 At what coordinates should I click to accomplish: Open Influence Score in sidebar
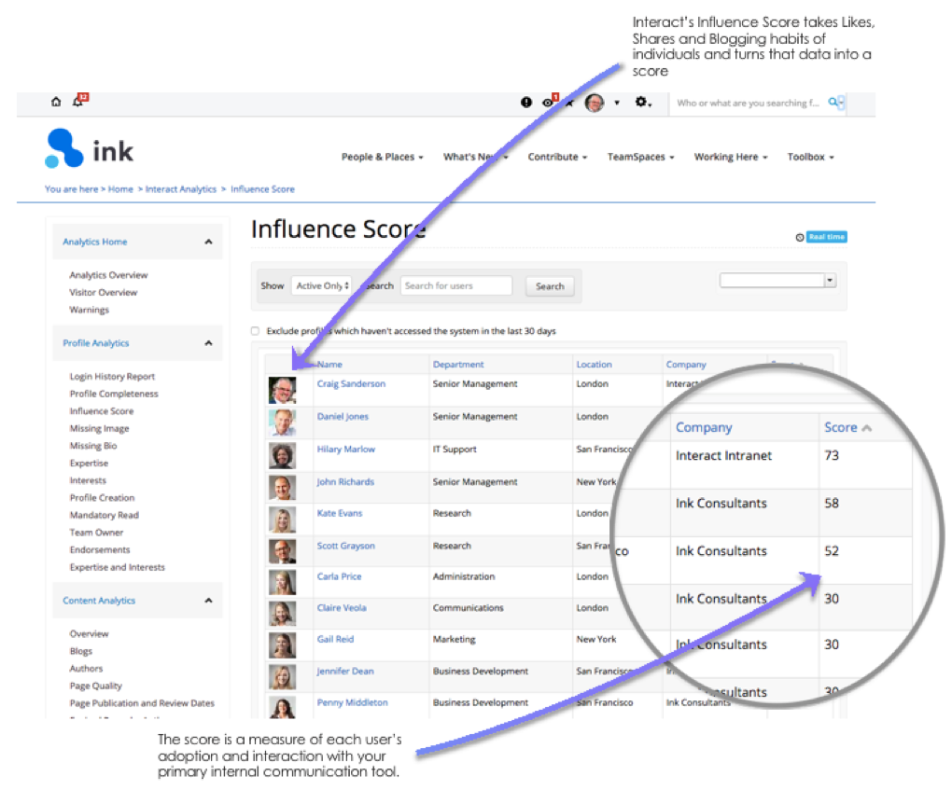click(x=102, y=411)
